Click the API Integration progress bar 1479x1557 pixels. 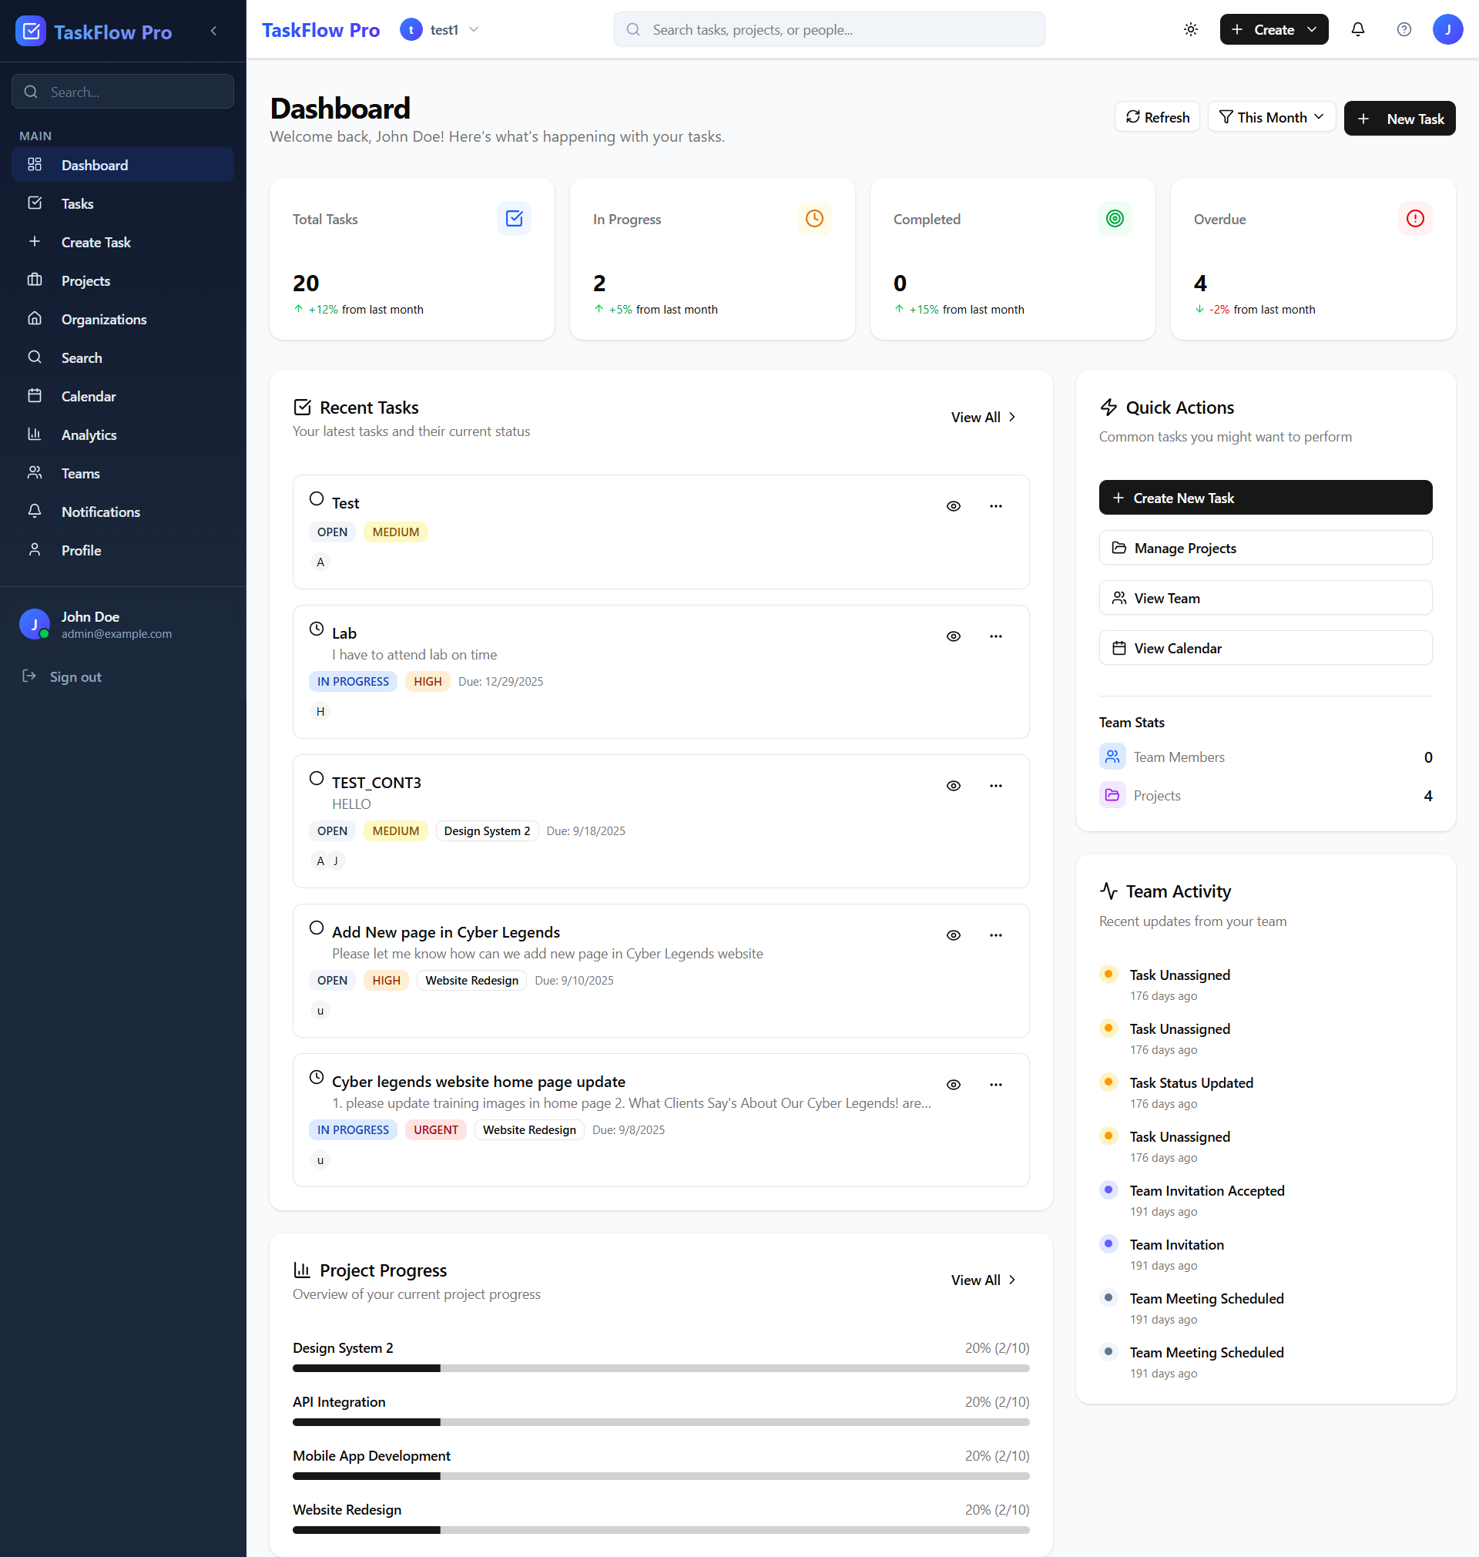pos(661,1423)
